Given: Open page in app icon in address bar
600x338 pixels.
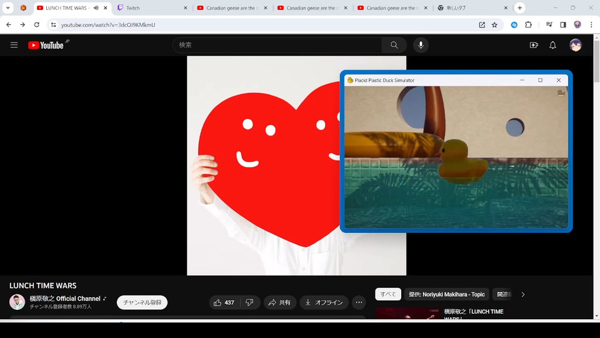Looking at the screenshot, I should pos(482,24).
